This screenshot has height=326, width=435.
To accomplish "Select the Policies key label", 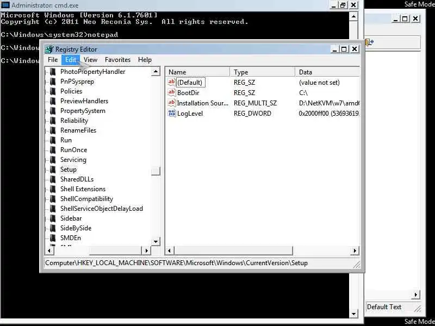I will 71,91.
